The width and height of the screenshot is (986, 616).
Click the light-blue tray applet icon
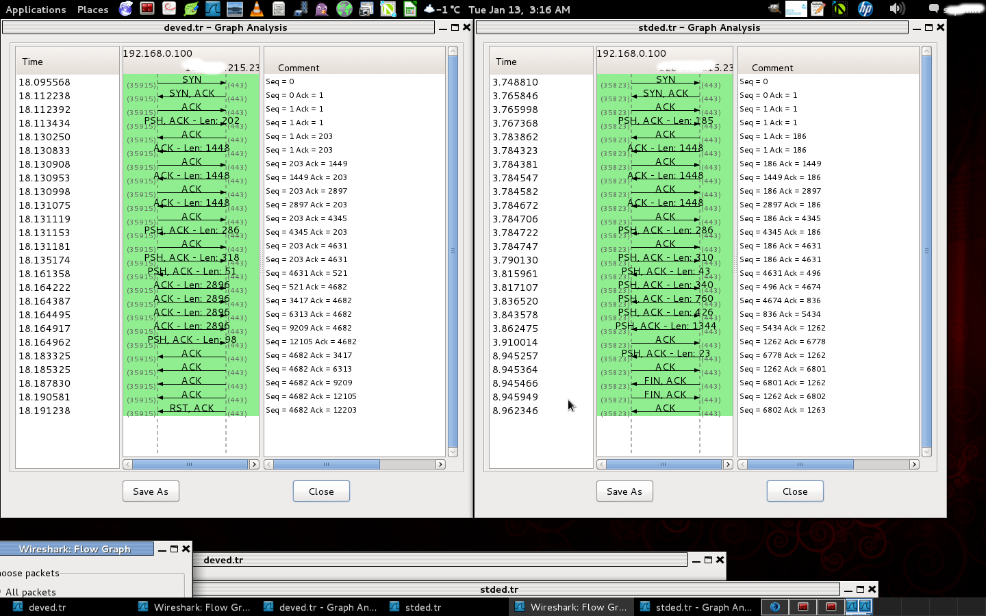point(796,9)
